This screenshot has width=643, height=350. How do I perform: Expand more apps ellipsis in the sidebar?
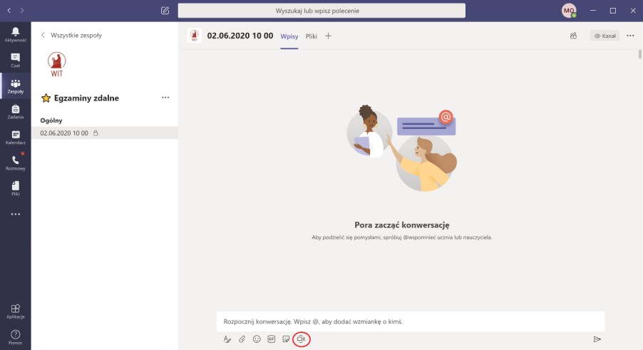click(16, 215)
